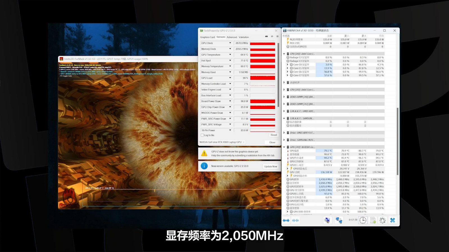449x252 pixels.
Task: Click the HWiNFO vertical scrollbar thumb
Action: pyautogui.click(x=397, y=141)
